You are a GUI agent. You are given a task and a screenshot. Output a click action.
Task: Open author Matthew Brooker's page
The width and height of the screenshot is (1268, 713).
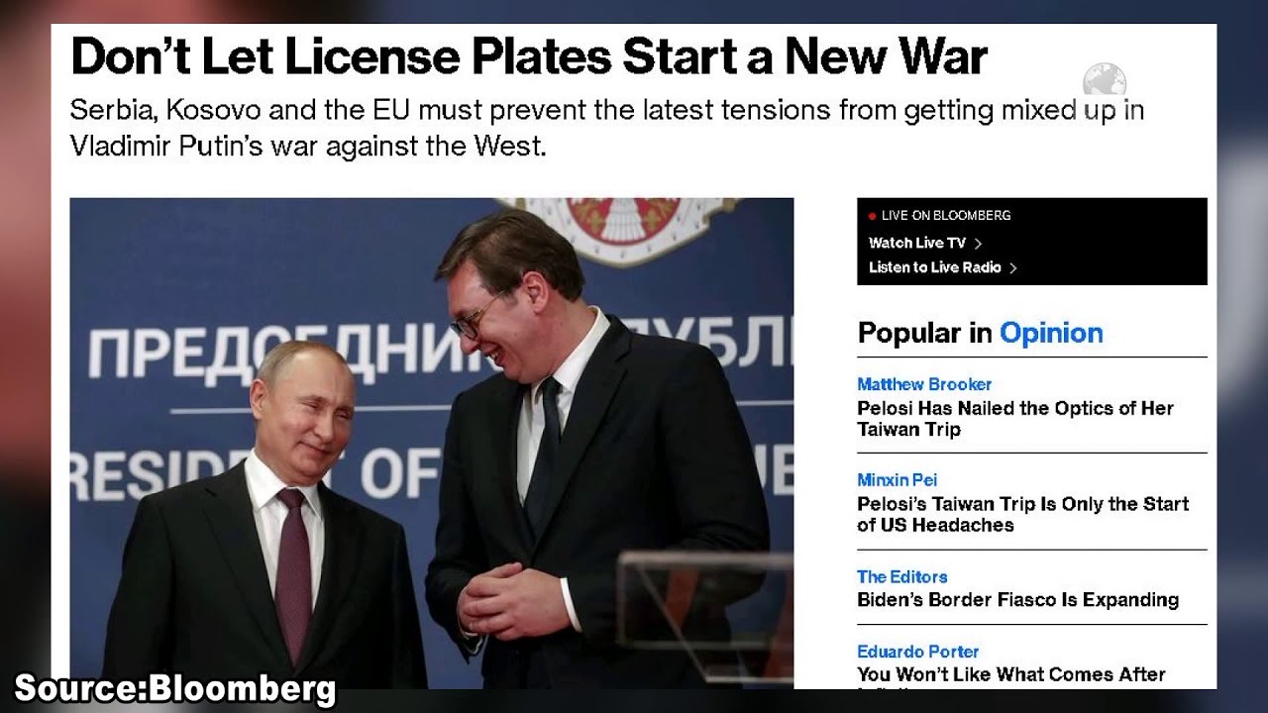[x=924, y=384]
